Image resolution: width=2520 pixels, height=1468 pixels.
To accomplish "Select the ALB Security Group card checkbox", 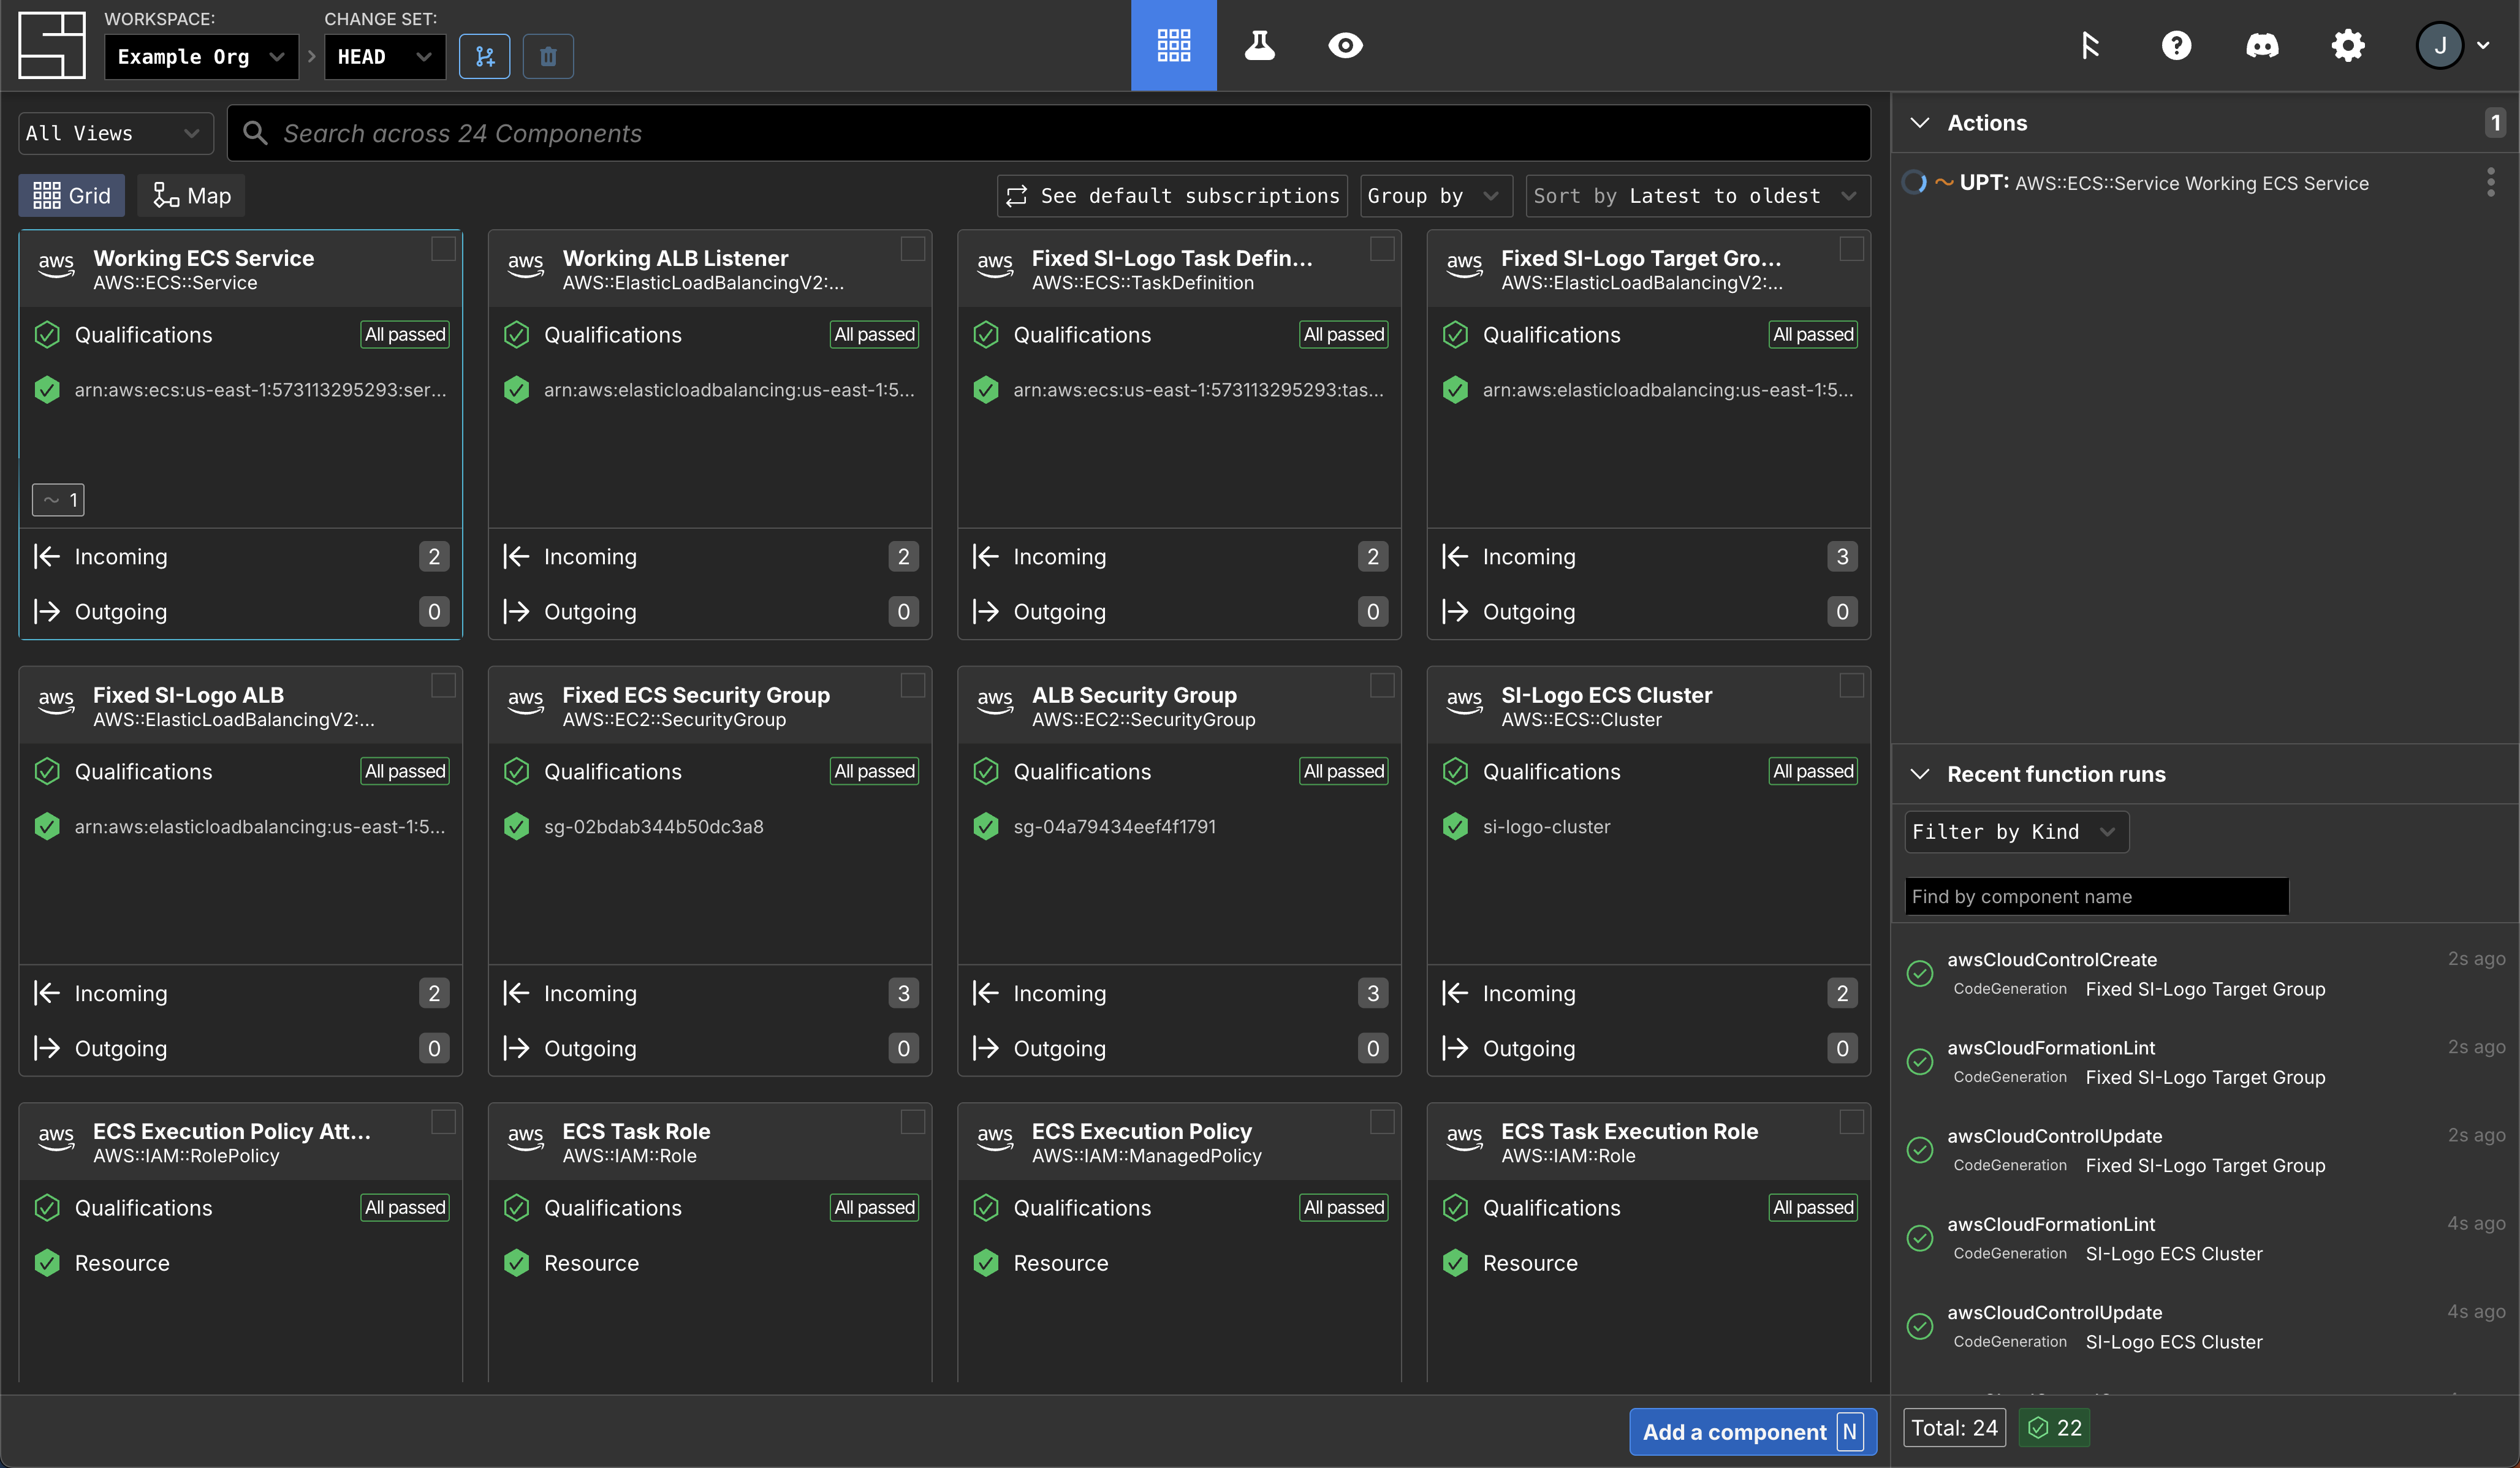I will [1382, 685].
